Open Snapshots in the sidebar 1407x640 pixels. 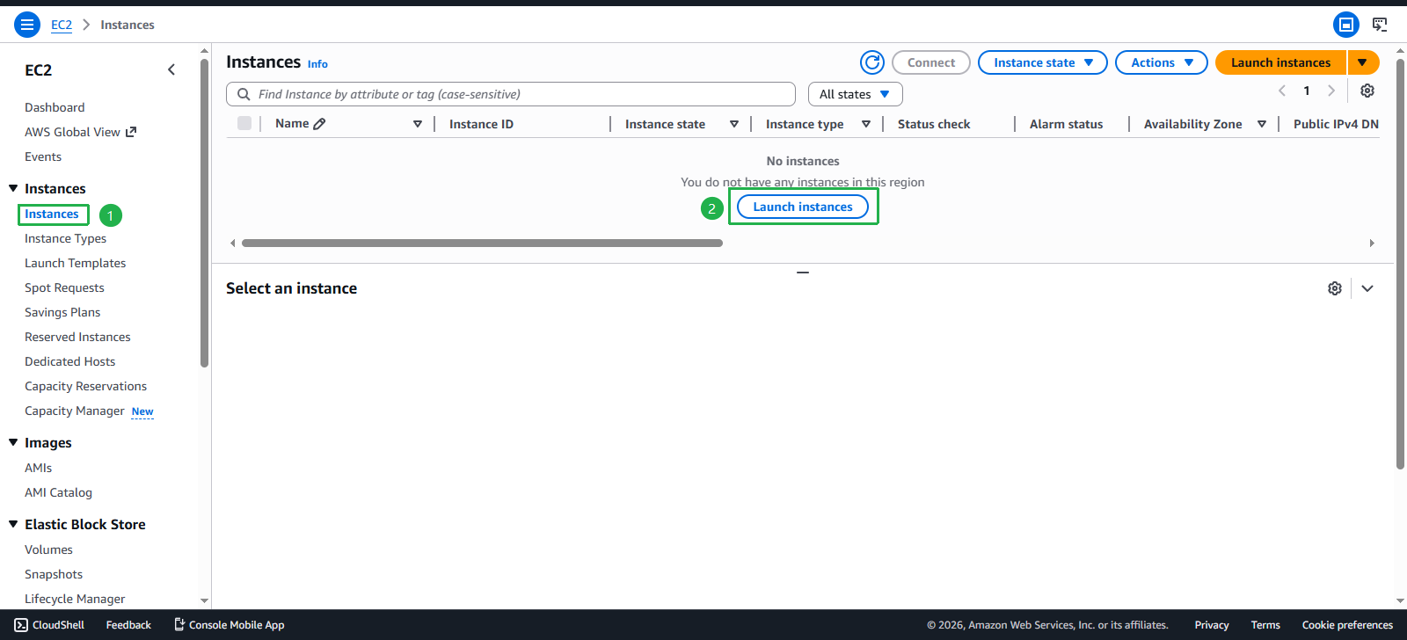pyautogui.click(x=54, y=574)
